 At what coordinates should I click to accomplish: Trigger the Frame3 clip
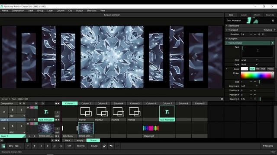[x=119, y=112]
